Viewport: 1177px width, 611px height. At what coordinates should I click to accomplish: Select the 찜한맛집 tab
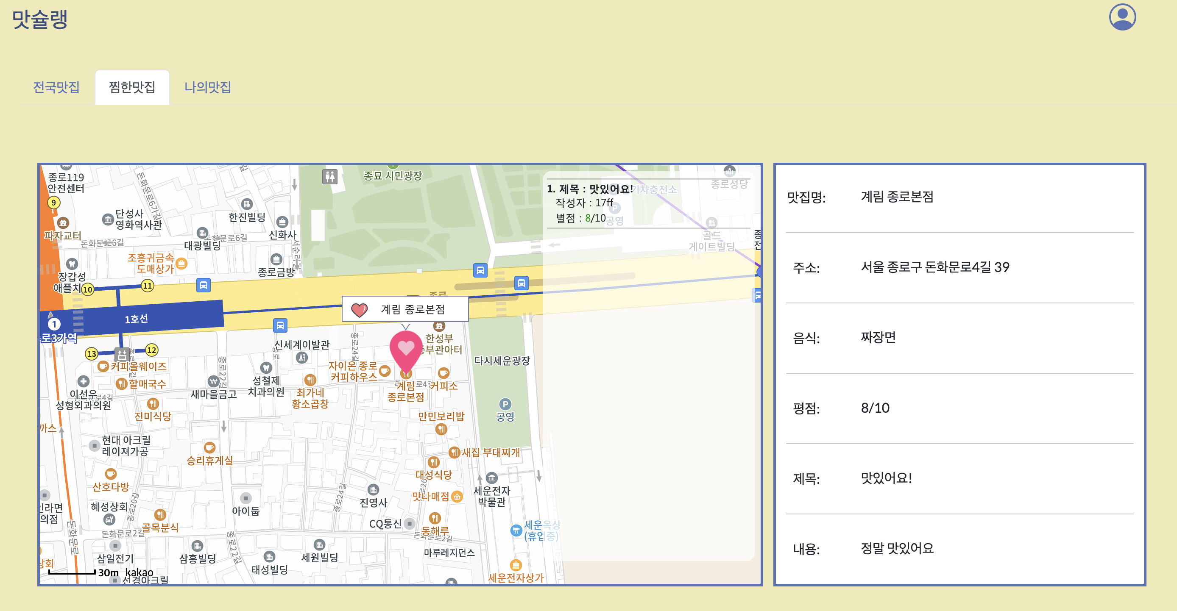[x=132, y=87]
